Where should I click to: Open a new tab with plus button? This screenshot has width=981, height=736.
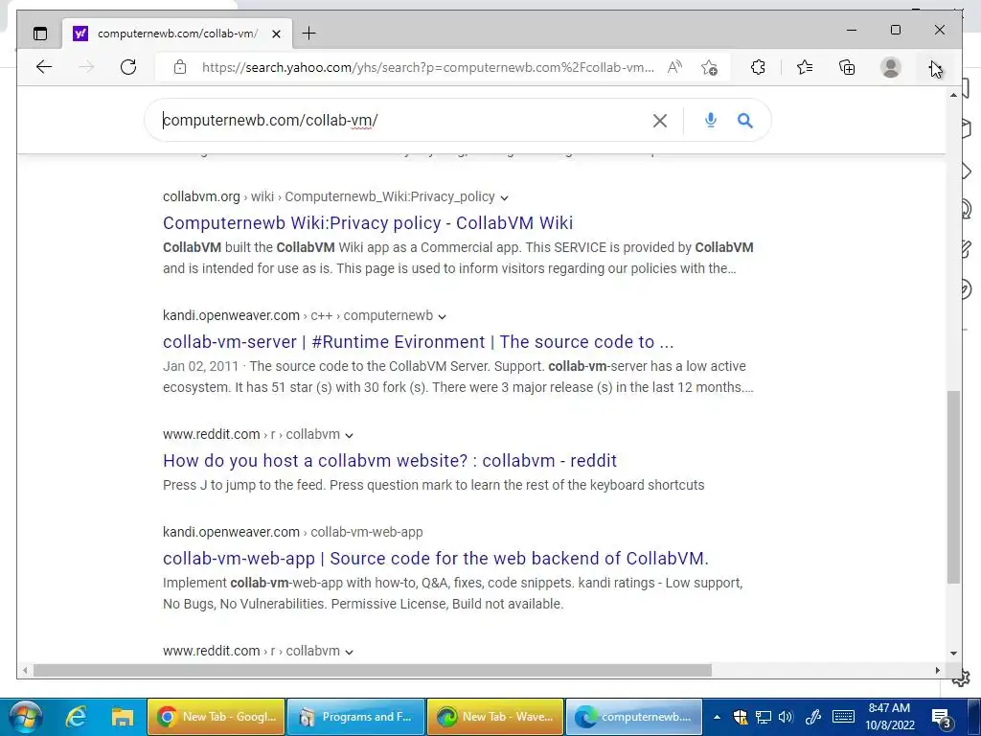309,34
